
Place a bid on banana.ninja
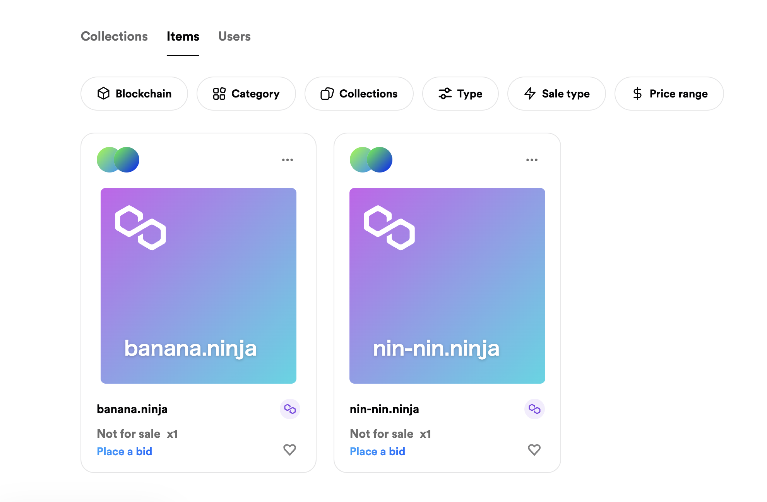(x=125, y=451)
